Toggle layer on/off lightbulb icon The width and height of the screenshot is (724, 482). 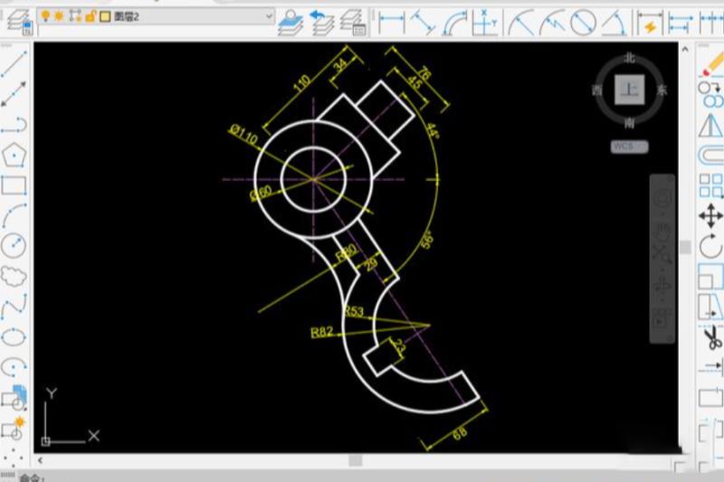[x=46, y=16]
